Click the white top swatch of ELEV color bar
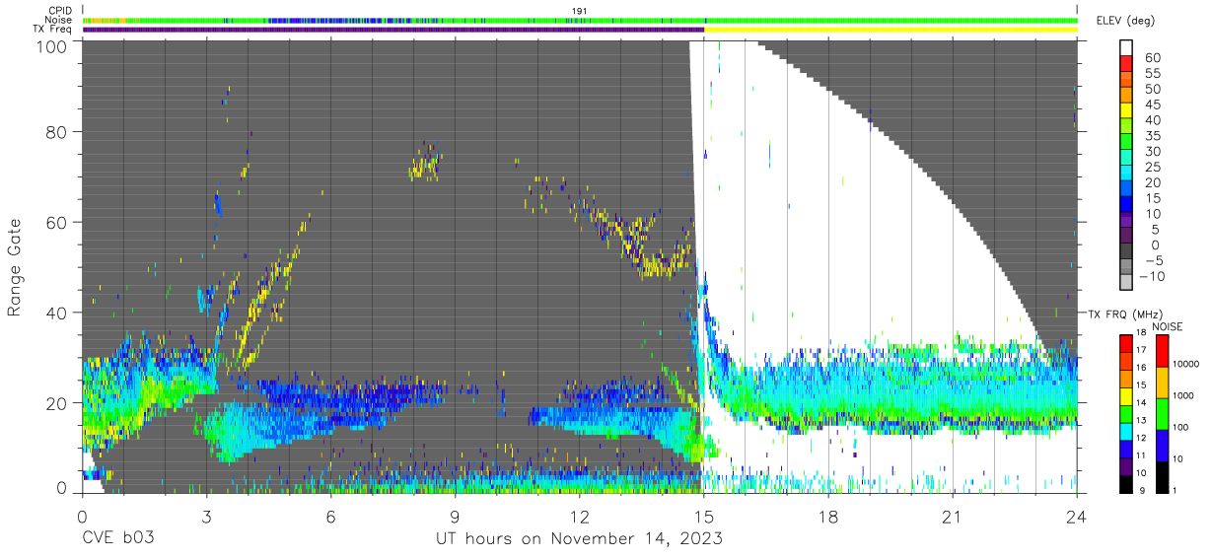The image size is (1211, 559). 1127,48
